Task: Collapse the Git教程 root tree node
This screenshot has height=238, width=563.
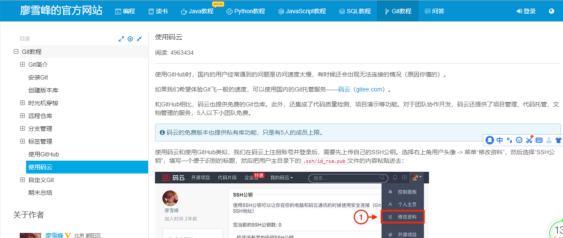Action: click(16, 52)
